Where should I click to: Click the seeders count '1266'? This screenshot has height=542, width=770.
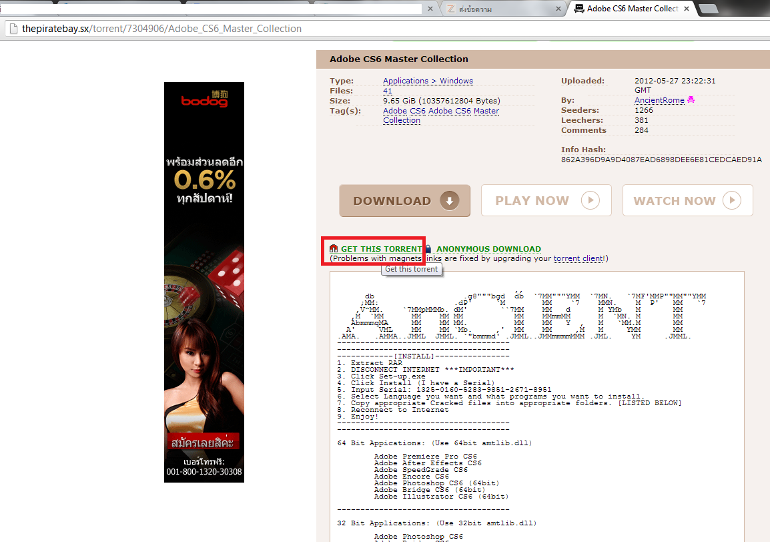point(643,110)
